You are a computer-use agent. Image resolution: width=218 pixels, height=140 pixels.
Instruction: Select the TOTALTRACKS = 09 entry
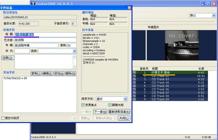click(x=15, y=79)
